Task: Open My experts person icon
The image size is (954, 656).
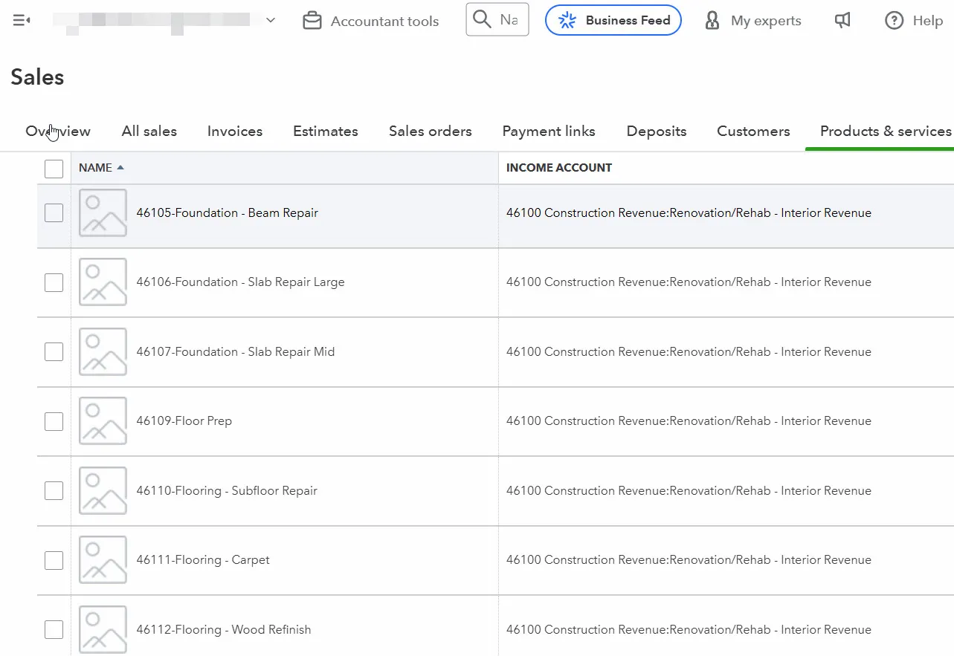Action: [712, 21]
